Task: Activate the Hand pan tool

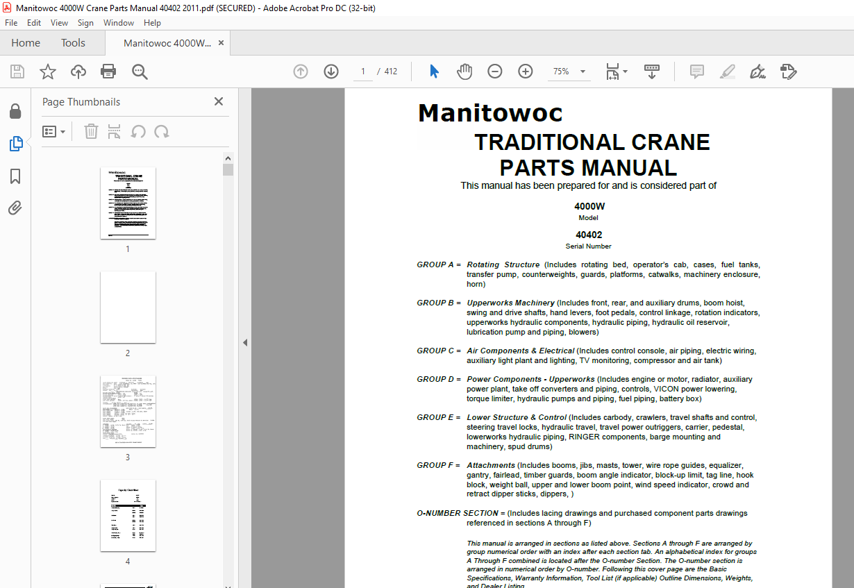Action: pyautogui.click(x=464, y=72)
